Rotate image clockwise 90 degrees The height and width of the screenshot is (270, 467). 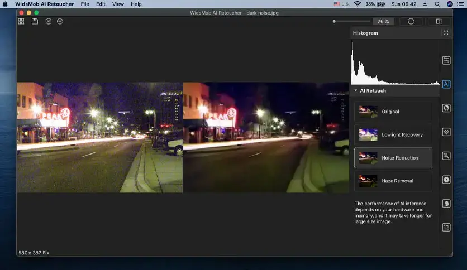[x=60, y=21]
